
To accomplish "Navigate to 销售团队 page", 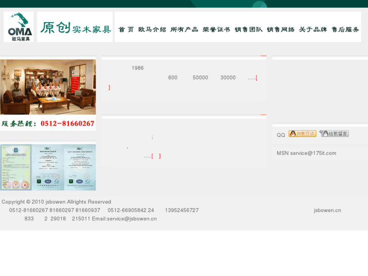I will (249, 29).
